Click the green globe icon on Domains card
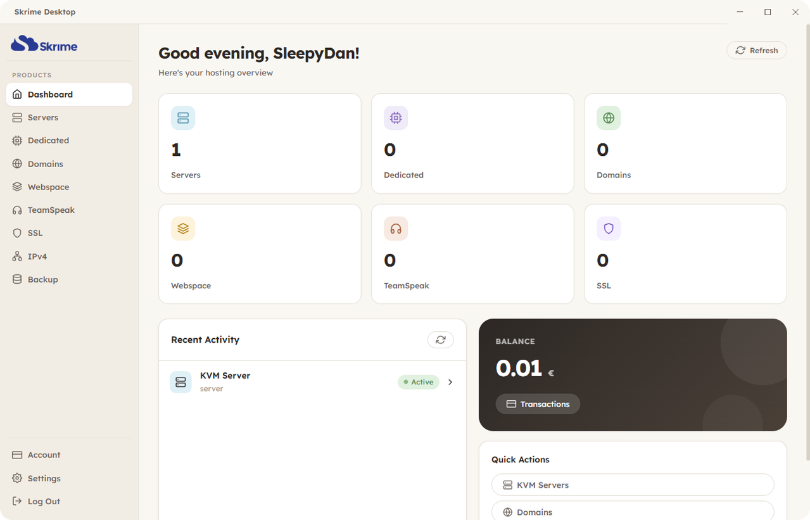Viewport: 810px width, 520px height. pyautogui.click(x=609, y=118)
